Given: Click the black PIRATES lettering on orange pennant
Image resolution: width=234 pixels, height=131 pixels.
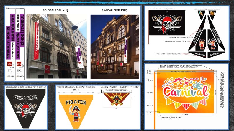Looking at the screenshot, I should pos(76,102).
